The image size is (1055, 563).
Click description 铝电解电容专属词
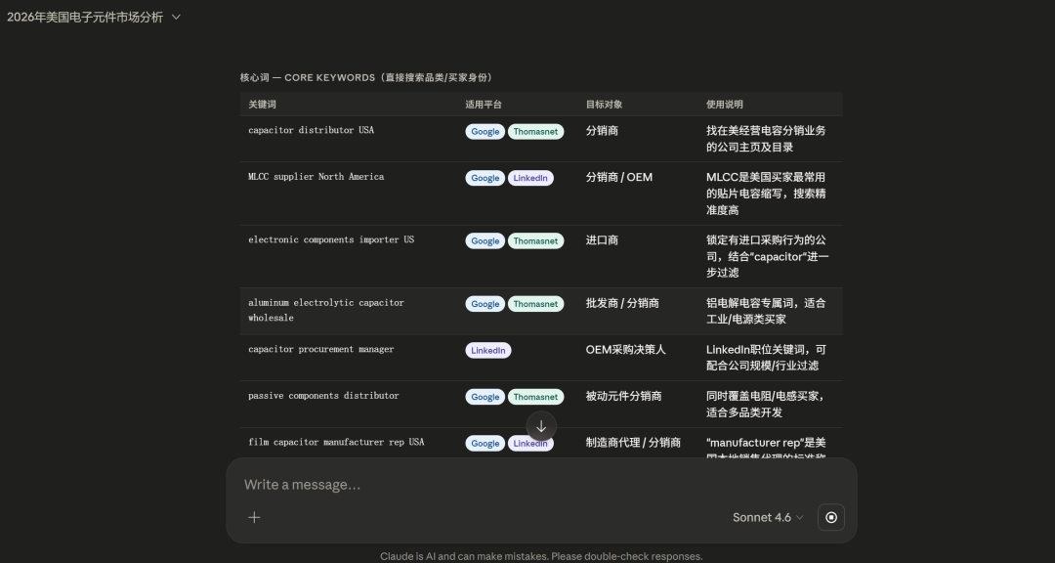(767, 312)
